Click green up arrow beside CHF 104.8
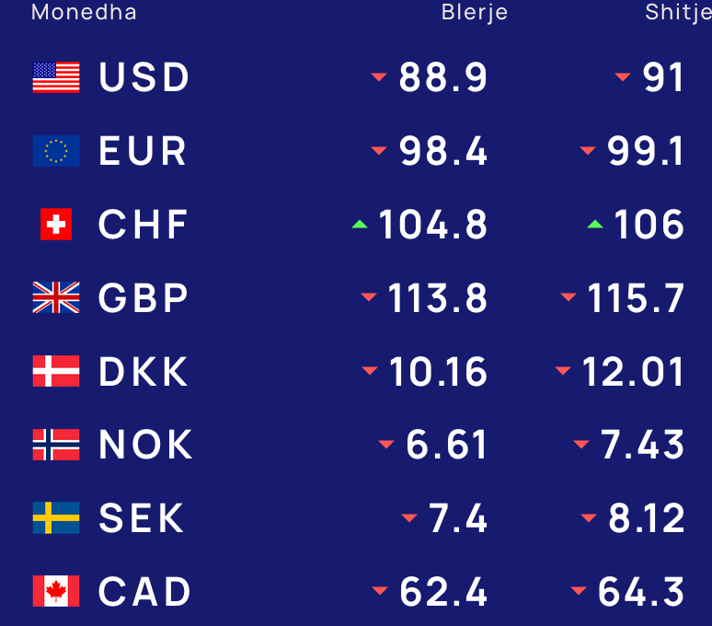712x626 pixels. (360, 224)
